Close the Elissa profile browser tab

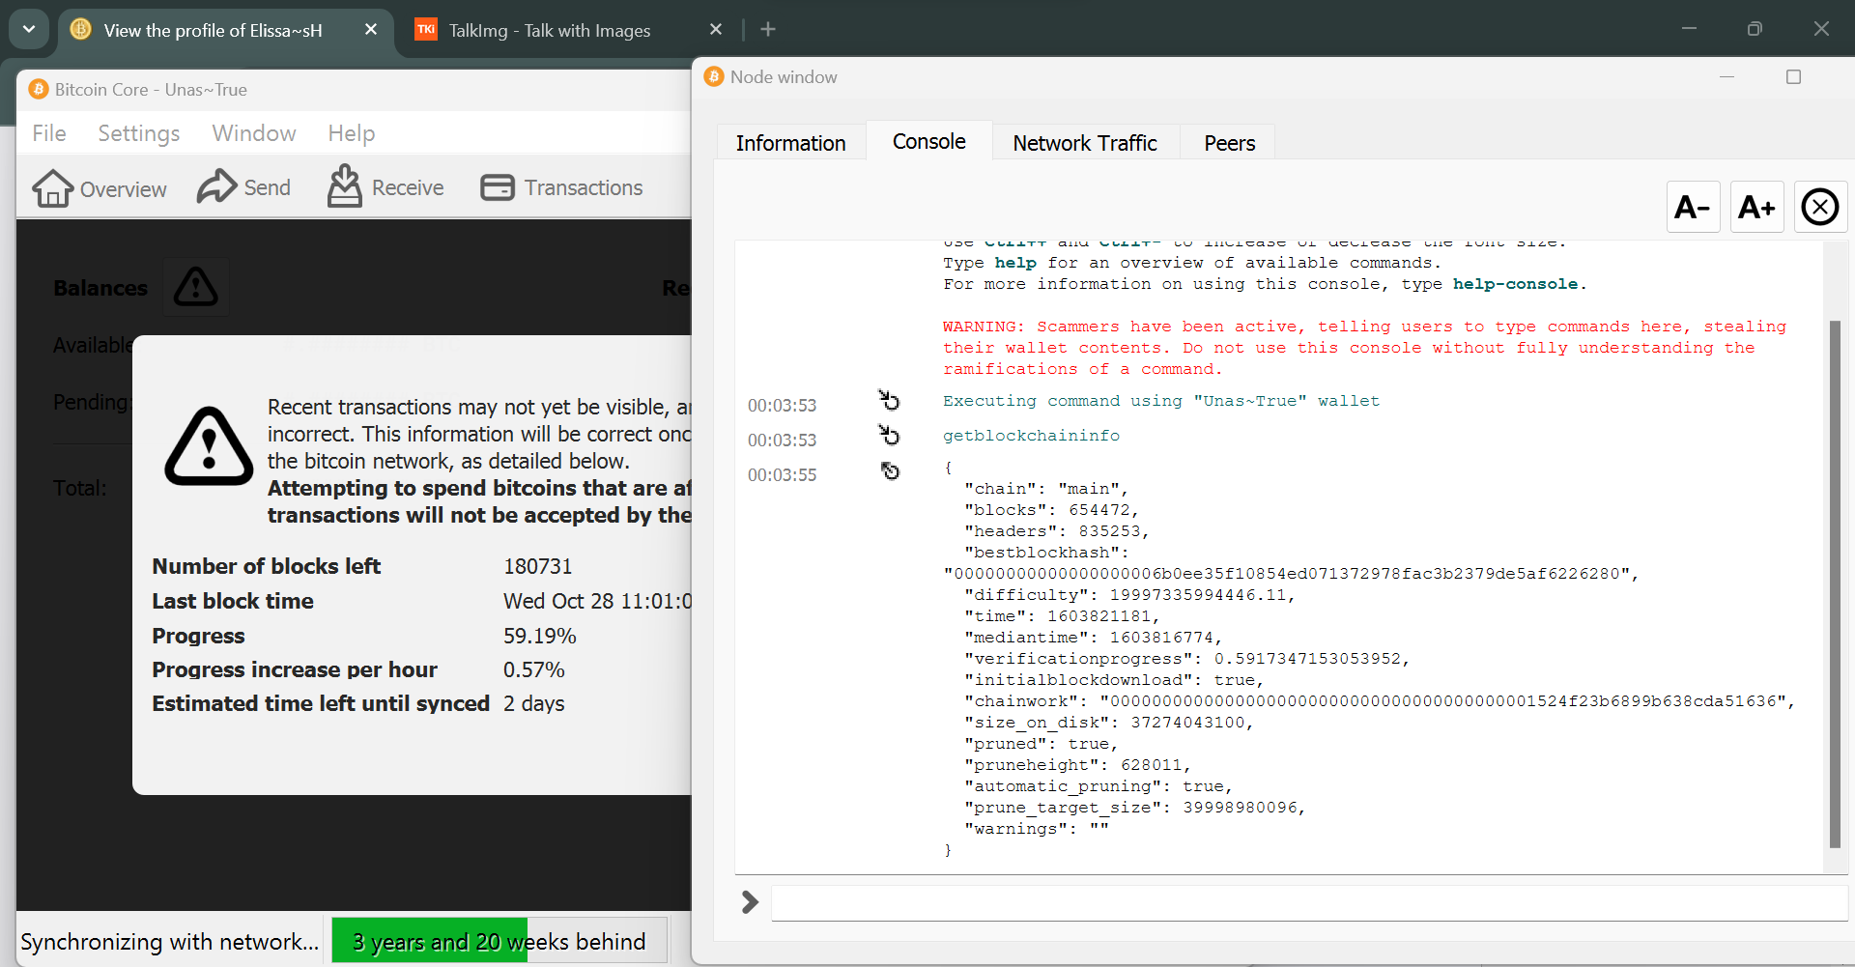pos(371,30)
